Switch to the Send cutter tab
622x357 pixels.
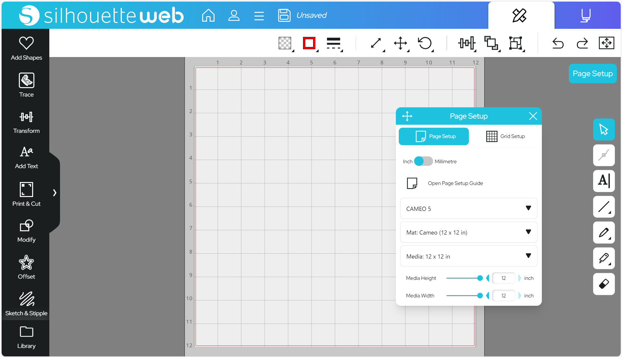585,15
